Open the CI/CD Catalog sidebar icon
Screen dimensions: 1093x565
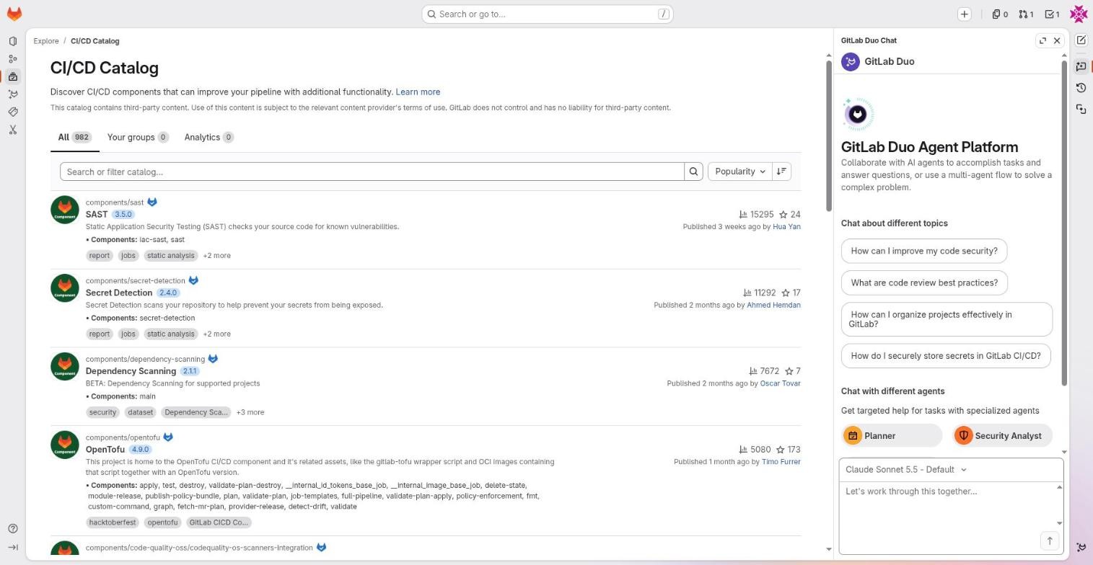click(x=13, y=76)
